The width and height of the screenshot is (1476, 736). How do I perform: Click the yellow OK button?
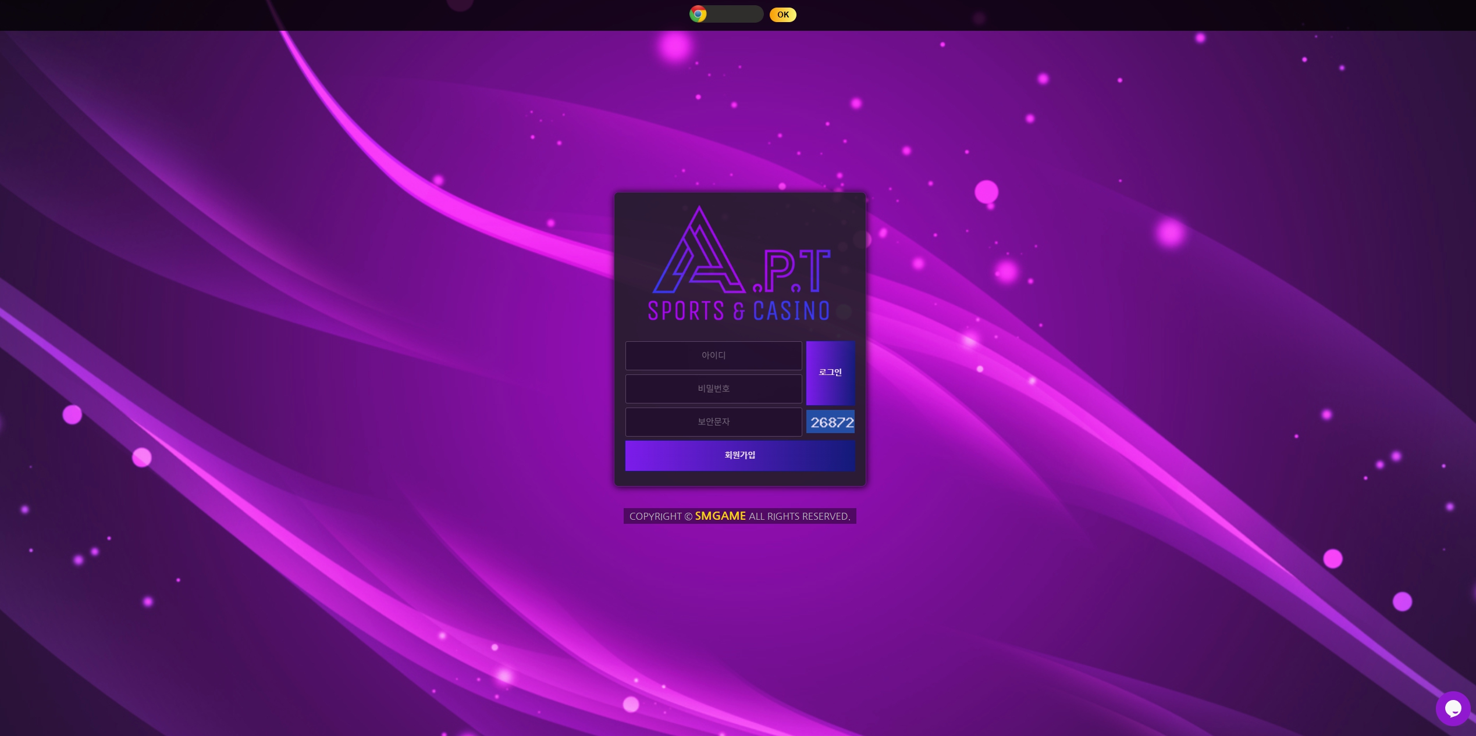click(783, 15)
